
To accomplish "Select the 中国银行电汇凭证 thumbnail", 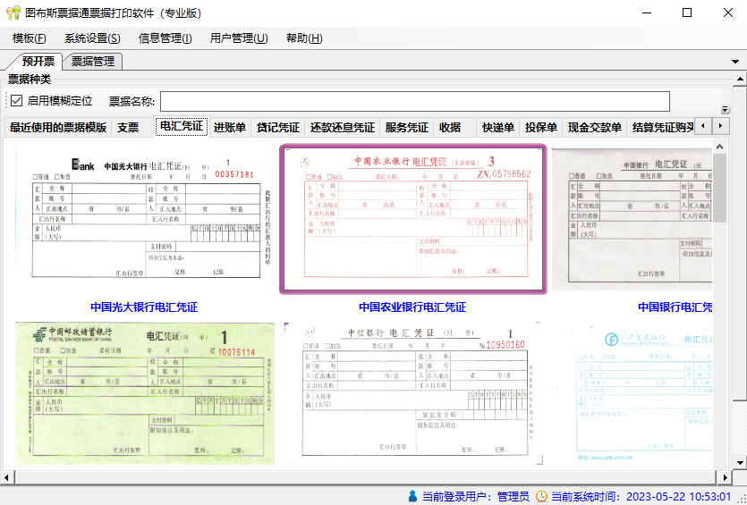I will click(x=632, y=219).
